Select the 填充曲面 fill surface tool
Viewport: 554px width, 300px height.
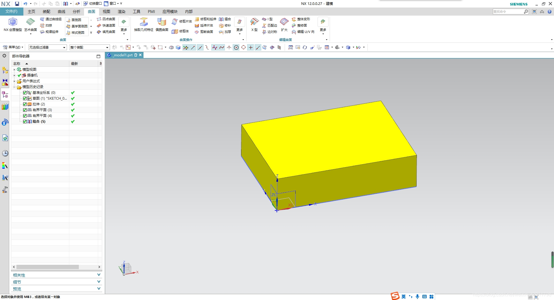[106, 32]
